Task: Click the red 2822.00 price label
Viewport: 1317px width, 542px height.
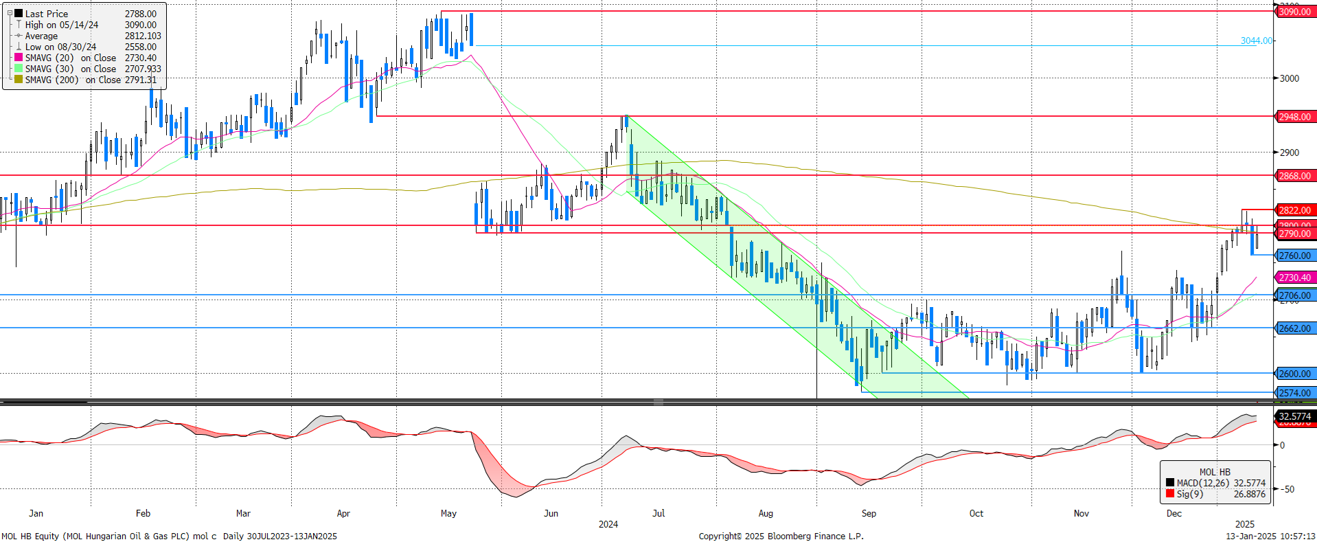Action: [1296, 210]
